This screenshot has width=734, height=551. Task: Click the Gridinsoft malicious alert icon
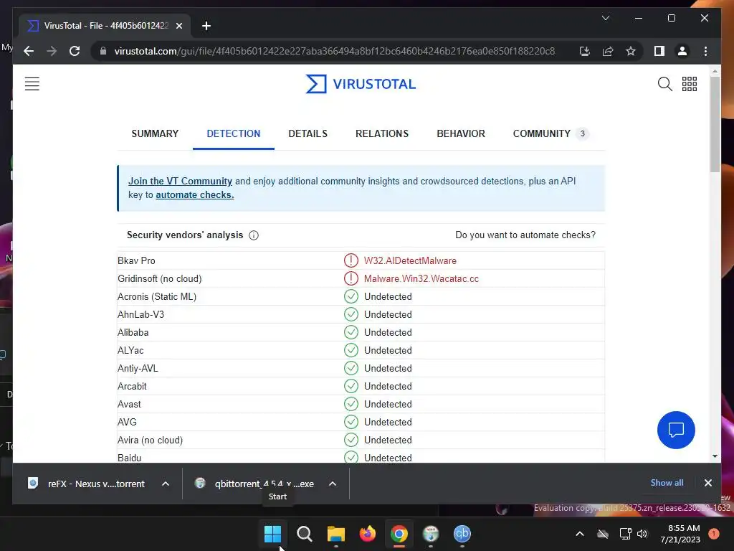point(351,278)
